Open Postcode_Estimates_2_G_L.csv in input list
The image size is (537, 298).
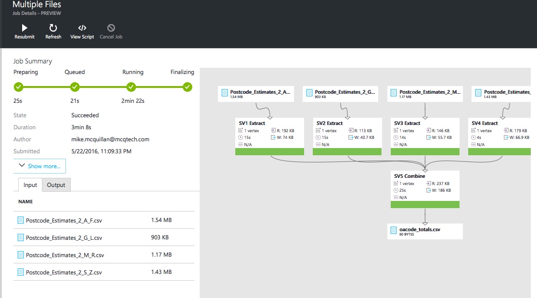tap(64, 237)
